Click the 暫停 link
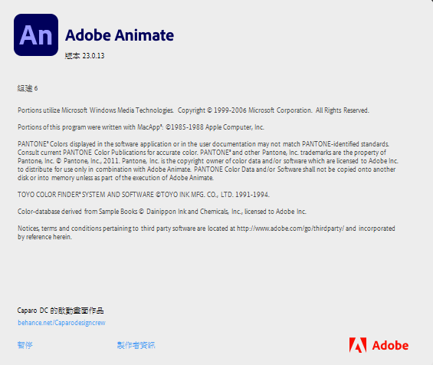Image resolution: width=433 pixels, height=365 pixels. (25, 345)
